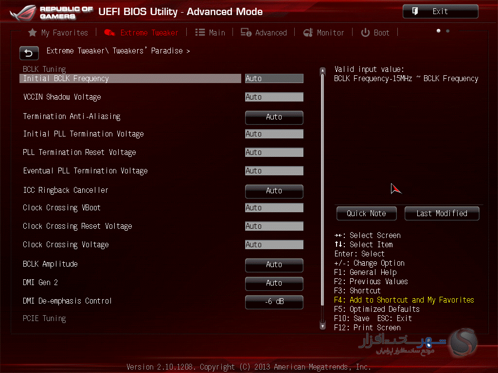Click the scrollbar down arrow
Image resolution: width=498 pixels, height=373 pixels.
[323, 326]
